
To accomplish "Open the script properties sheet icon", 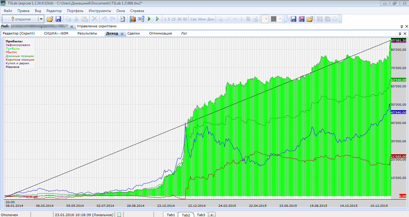I will [122, 19].
